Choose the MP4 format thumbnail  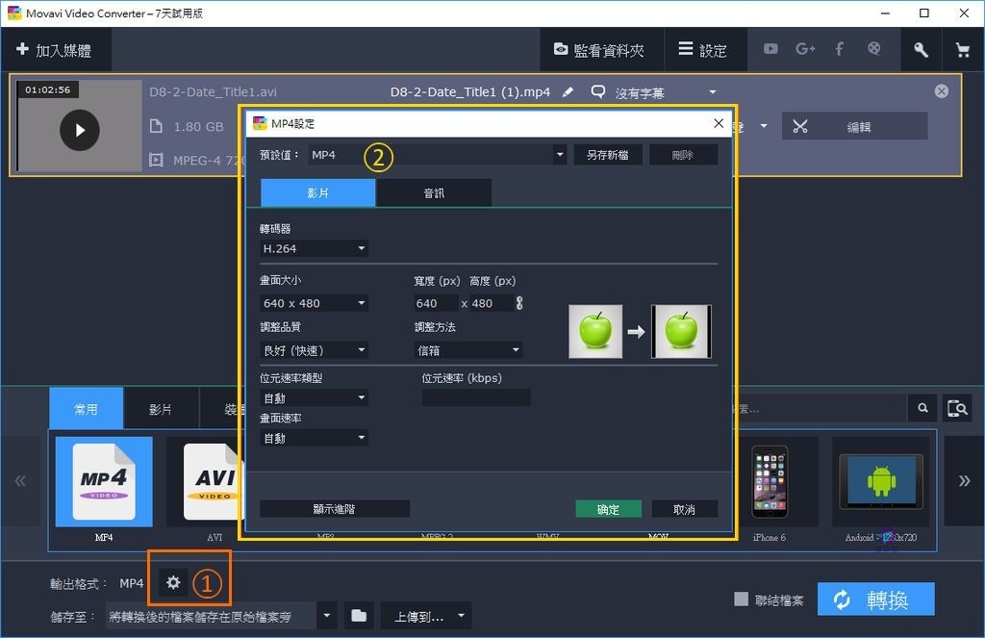[104, 481]
